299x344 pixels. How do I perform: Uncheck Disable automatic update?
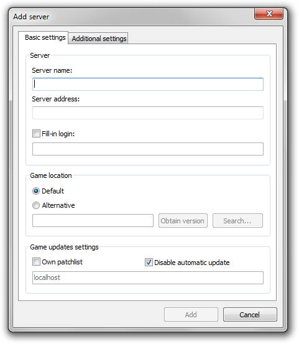149,263
